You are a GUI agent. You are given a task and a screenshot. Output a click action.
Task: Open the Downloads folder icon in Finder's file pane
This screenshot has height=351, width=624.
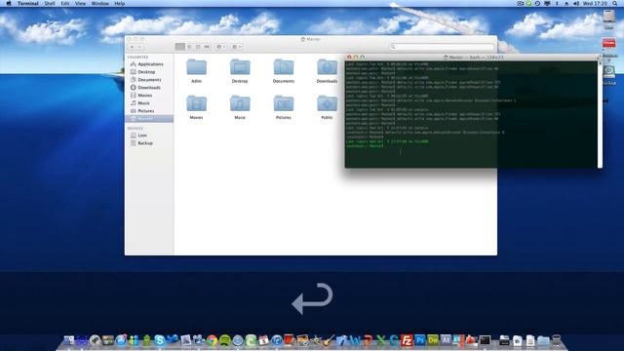pos(328,67)
